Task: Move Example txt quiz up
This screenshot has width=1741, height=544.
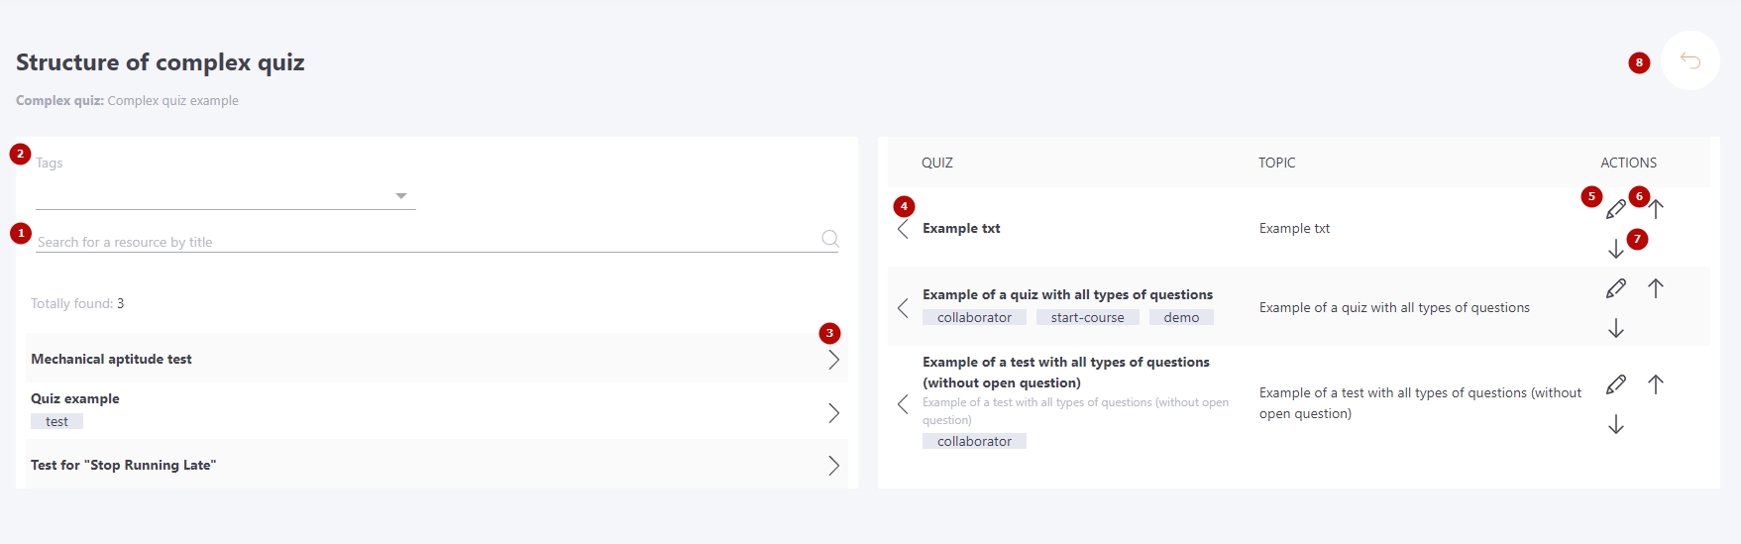Action: point(1656,209)
